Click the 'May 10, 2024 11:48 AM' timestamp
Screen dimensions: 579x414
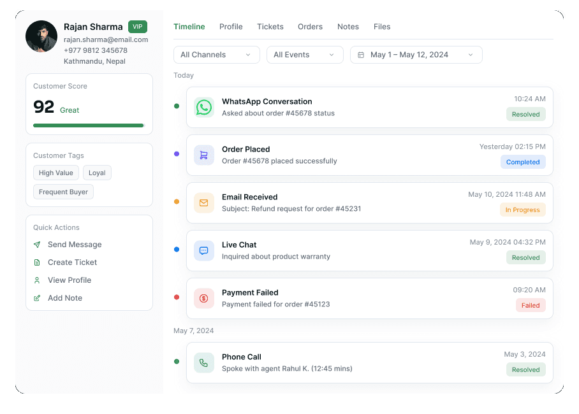pyautogui.click(x=507, y=194)
